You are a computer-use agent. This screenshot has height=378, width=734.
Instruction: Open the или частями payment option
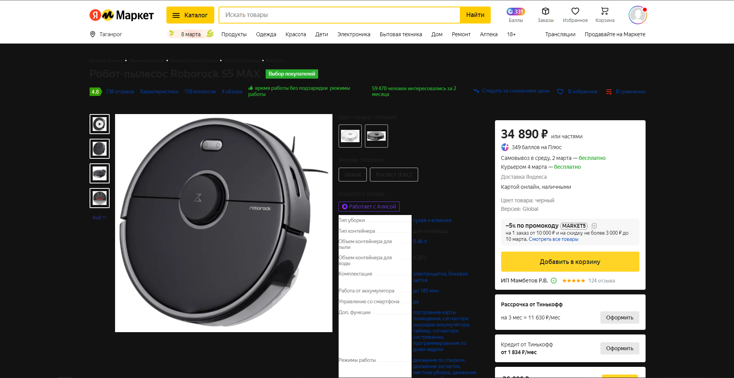(x=566, y=136)
